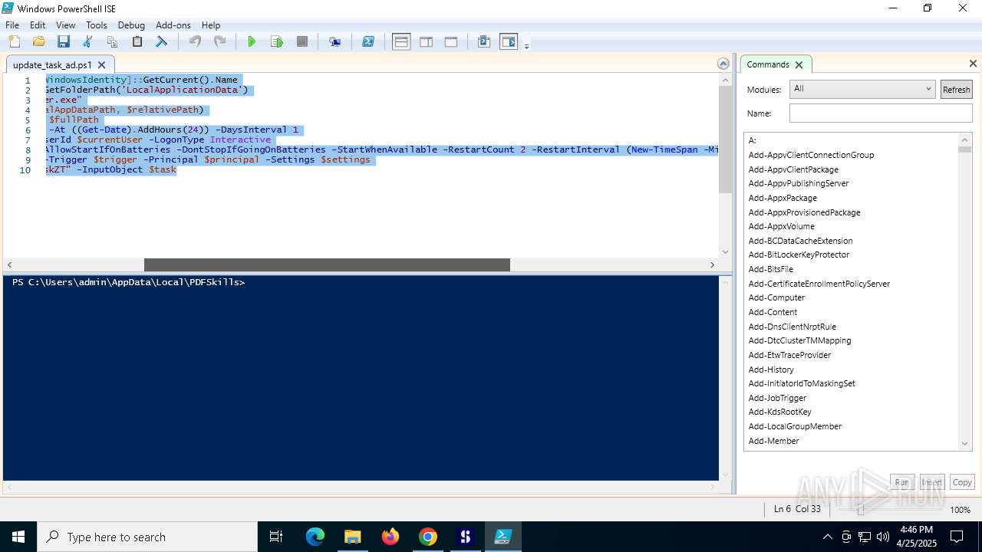Open the File menu
The width and height of the screenshot is (982, 552).
coord(12,25)
